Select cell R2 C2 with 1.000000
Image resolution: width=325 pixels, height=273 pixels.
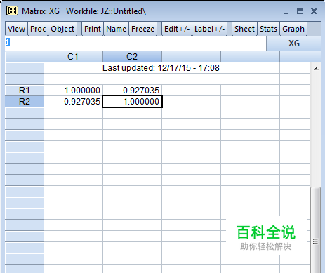132,102
